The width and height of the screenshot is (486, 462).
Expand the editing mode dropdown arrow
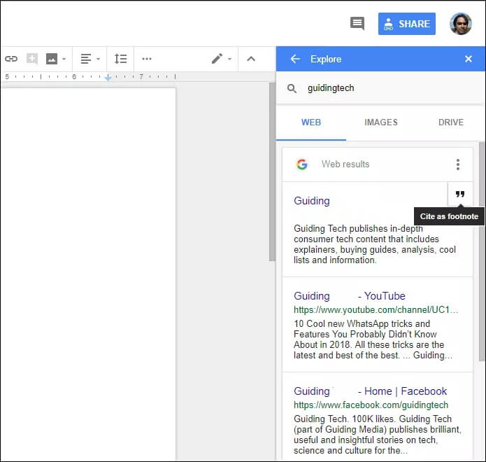point(229,59)
